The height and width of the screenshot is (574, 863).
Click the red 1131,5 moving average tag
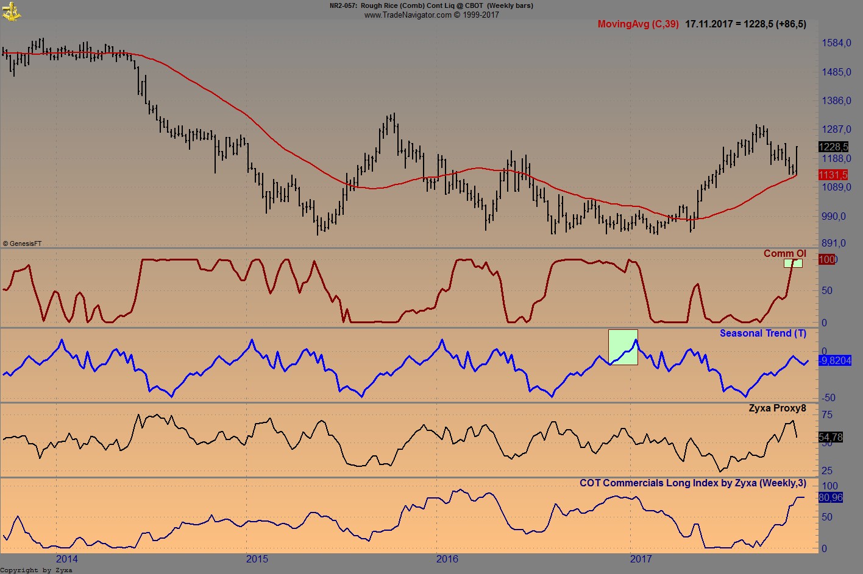833,175
